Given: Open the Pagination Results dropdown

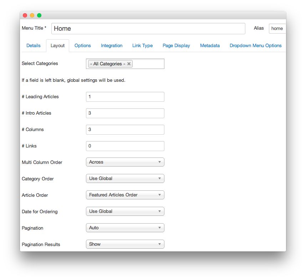Looking at the screenshot, I should click(125, 244).
